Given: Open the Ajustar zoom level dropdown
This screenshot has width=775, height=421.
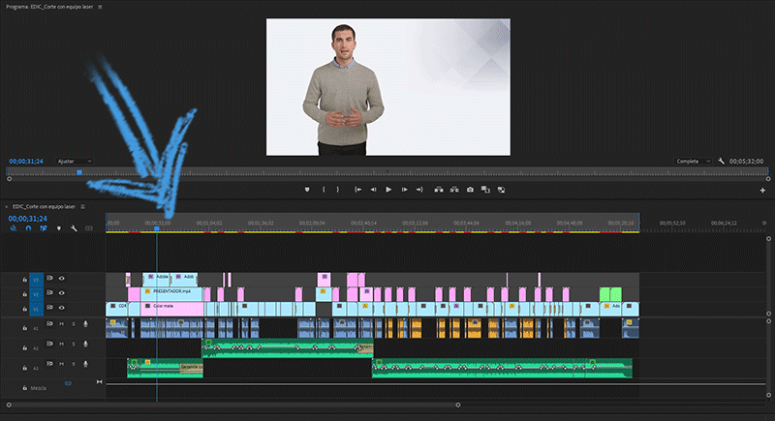Looking at the screenshot, I should point(74,161).
